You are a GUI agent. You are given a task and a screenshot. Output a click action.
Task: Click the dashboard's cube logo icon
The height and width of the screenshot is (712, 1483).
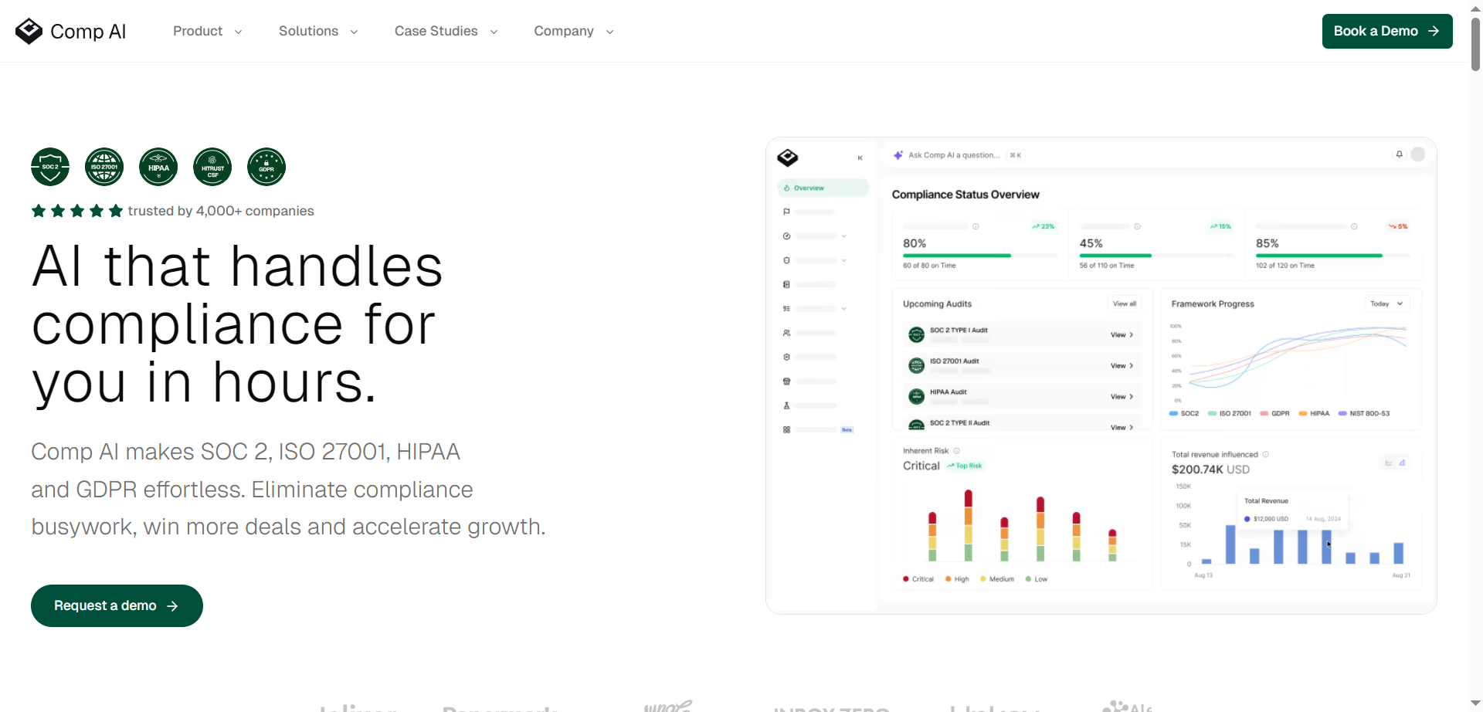(788, 158)
